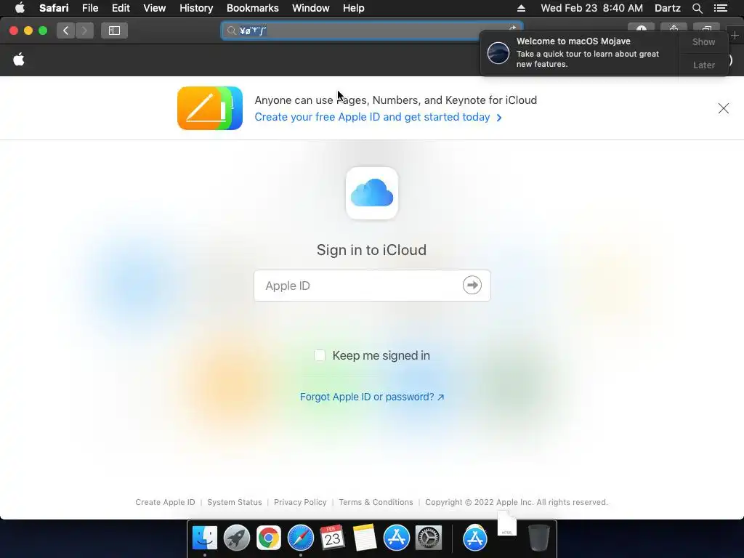Submit Apple ID with arrow button
The height and width of the screenshot is (558, 744).
472,285
